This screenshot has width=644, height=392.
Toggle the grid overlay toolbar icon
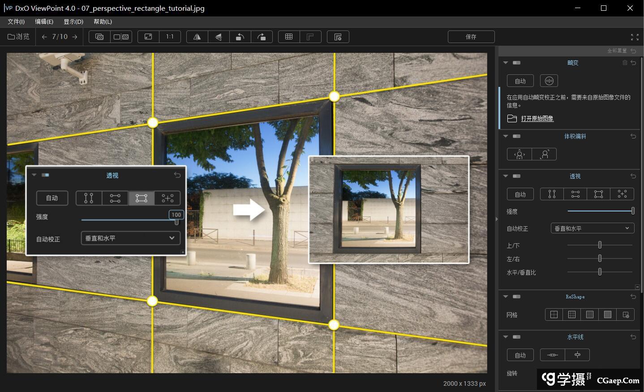pyautogui.click(x=289, y=37)
